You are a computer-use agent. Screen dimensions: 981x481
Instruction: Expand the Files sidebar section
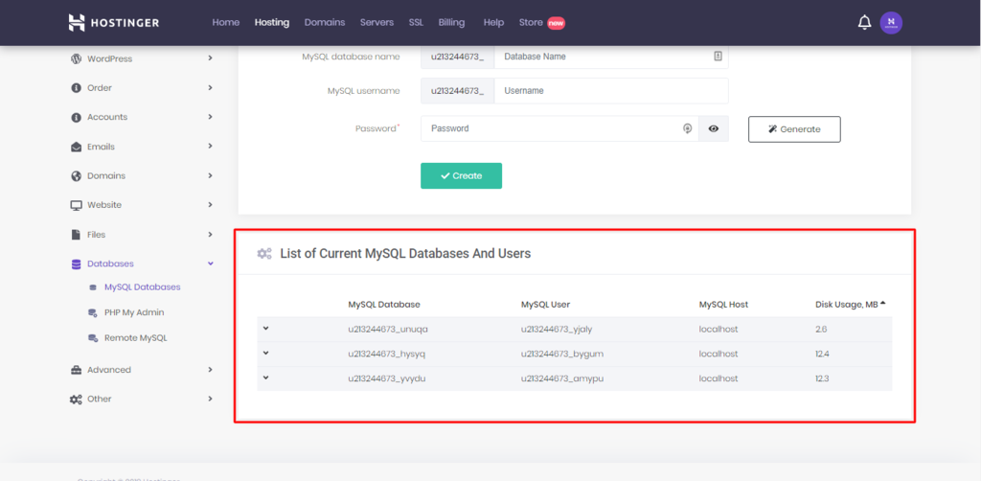210,234
